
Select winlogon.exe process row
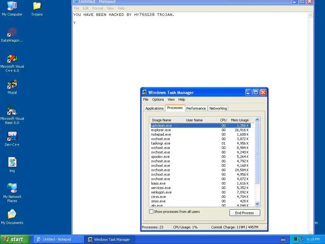click(201, 192)
